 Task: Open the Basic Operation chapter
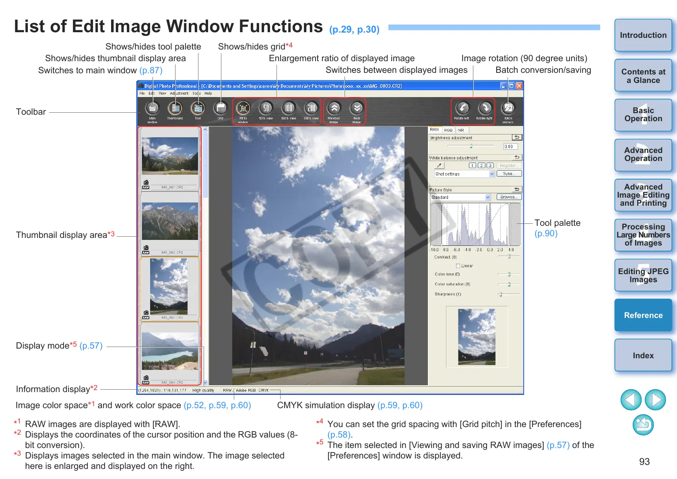click(643, 115)
